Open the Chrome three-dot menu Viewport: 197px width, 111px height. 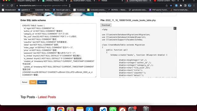[194, 6]
